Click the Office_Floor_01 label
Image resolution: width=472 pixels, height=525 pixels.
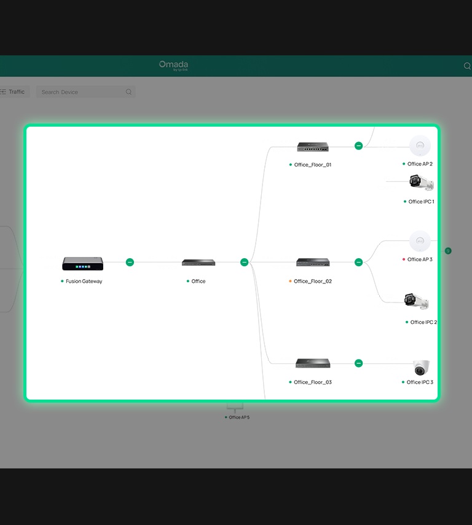click(x=313, y=165)
